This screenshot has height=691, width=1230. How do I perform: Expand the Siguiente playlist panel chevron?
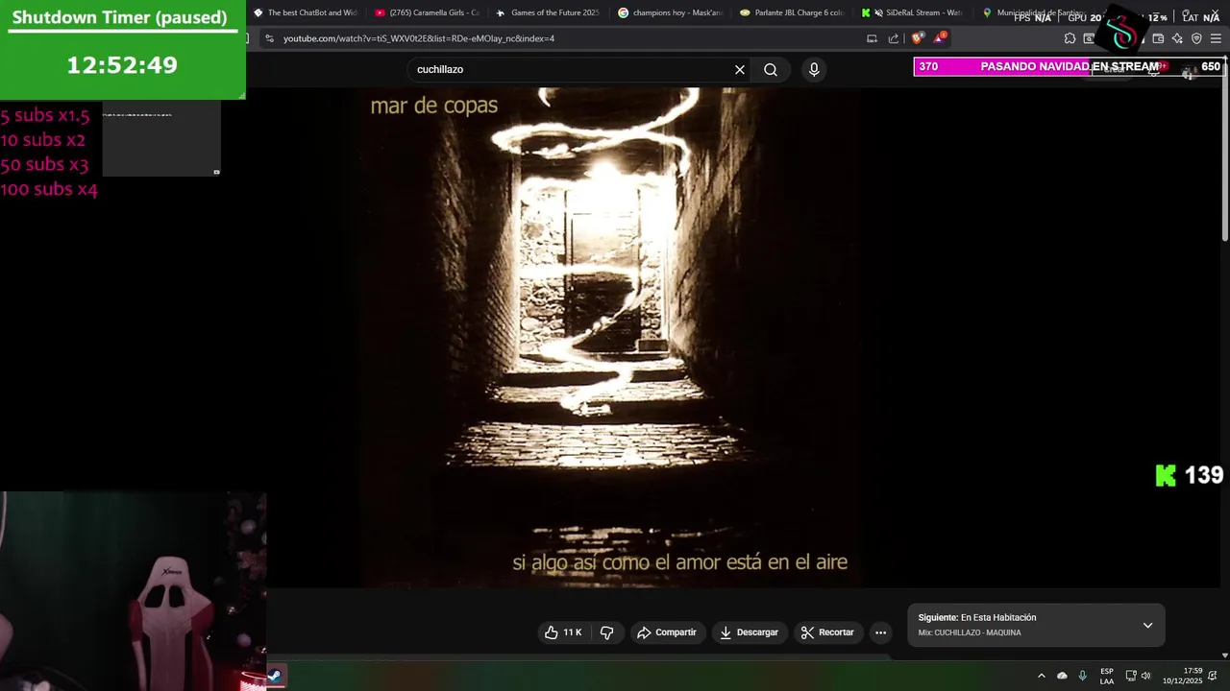[x=1147, y=625]
